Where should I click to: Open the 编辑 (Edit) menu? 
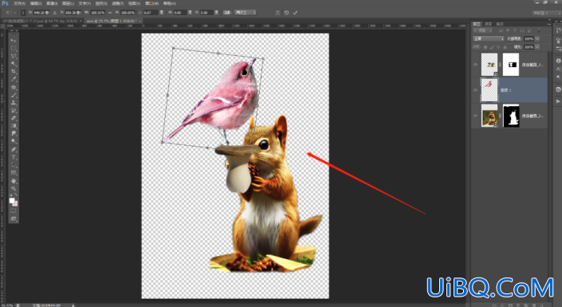pos(36,3)
